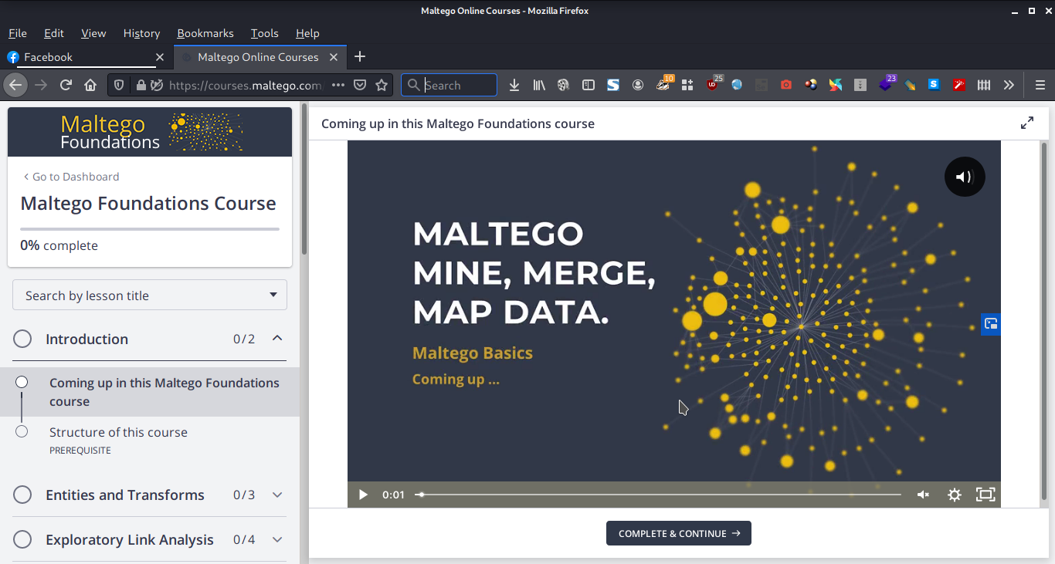Unmute video via player bar speaker

click(923, 495)
